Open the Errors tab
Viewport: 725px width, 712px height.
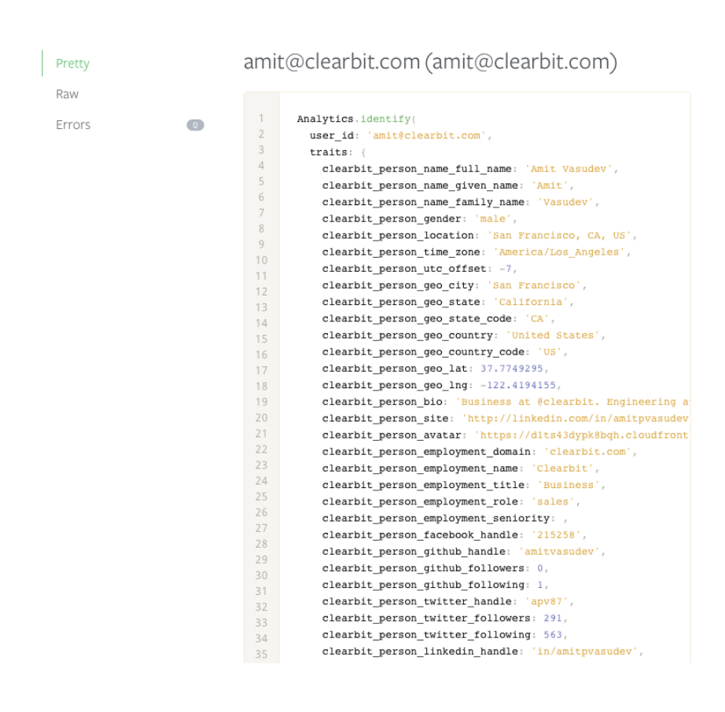(x=72, y=124)
